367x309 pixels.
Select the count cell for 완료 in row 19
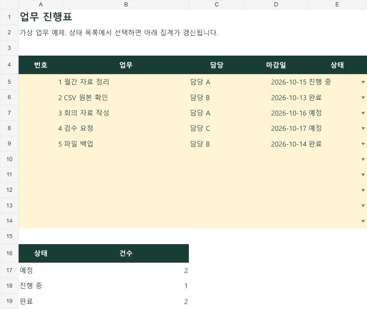pos(126,301)
